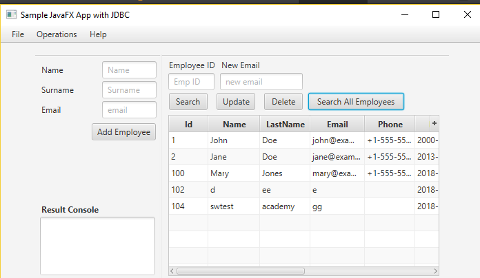The height and width of the screenshot is (278, 480).
Task: Sort by the LastName column header
Action: (x=286, y=125)
